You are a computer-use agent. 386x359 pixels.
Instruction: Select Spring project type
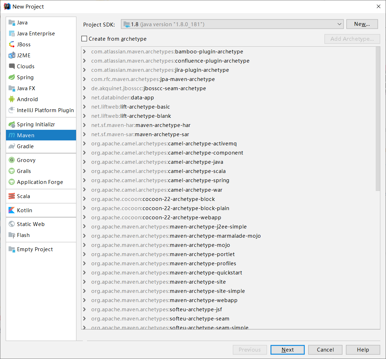[41, 77]
